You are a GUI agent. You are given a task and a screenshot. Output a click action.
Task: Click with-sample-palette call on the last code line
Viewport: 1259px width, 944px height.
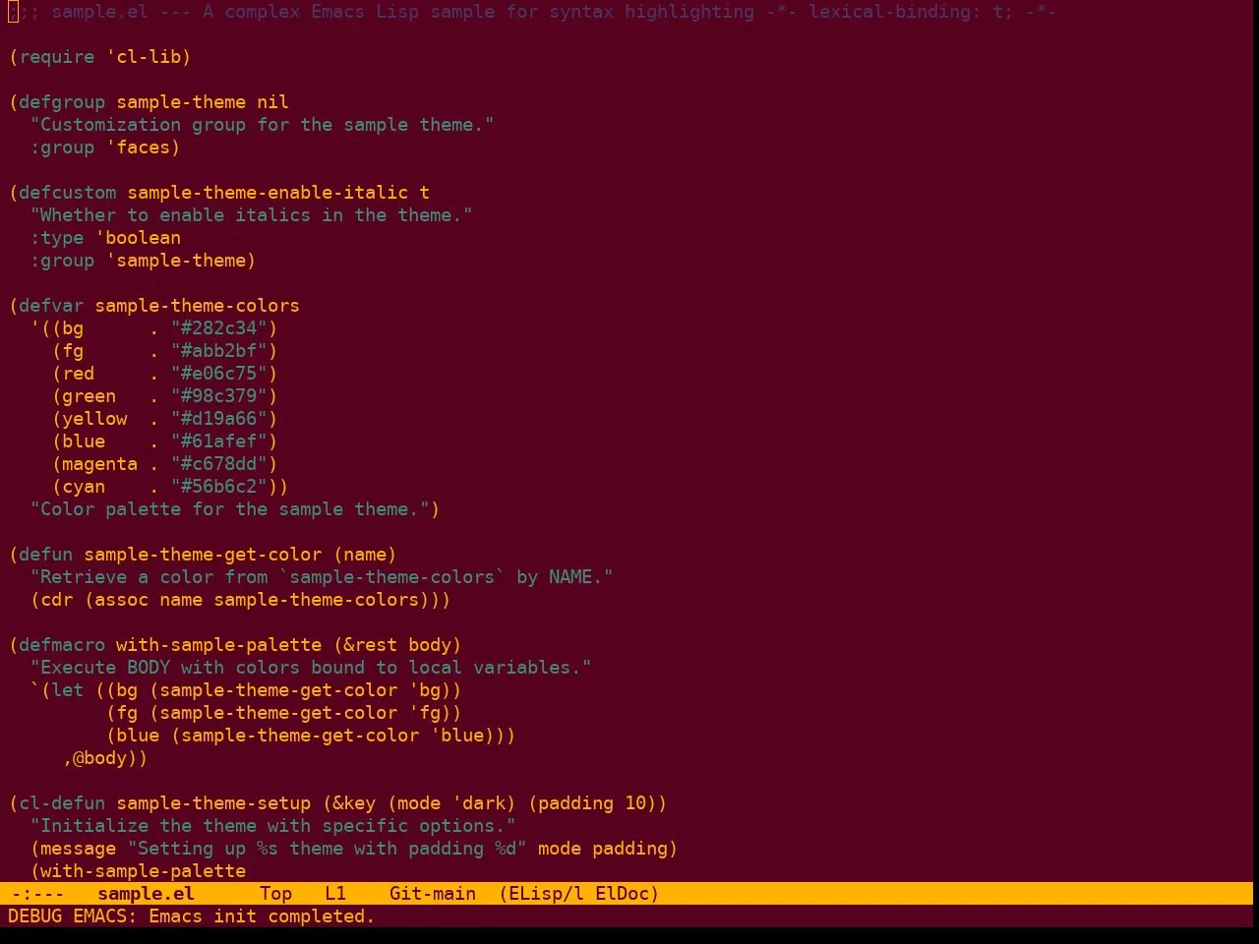point(144,871)
